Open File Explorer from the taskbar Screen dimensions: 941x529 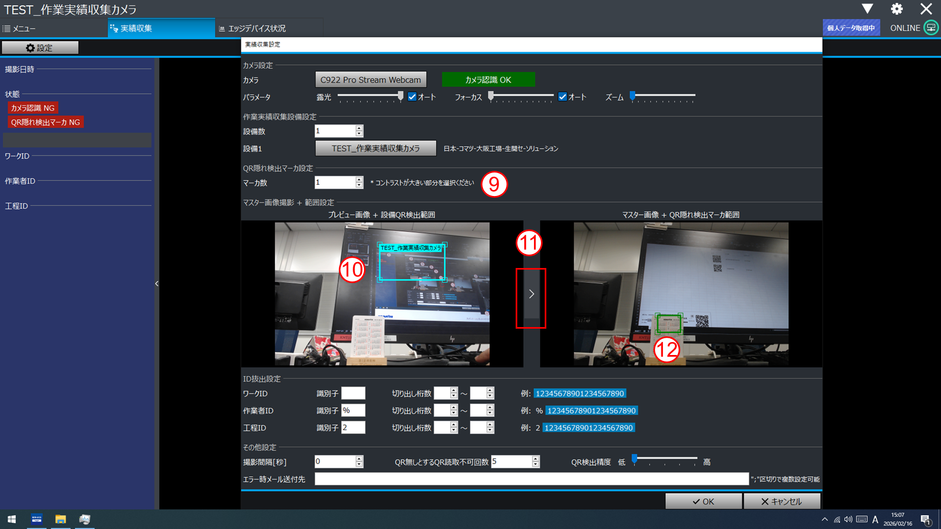click(x=60, y=519)
